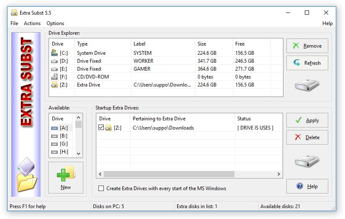Select the G: drive icon in Available list

54,144
